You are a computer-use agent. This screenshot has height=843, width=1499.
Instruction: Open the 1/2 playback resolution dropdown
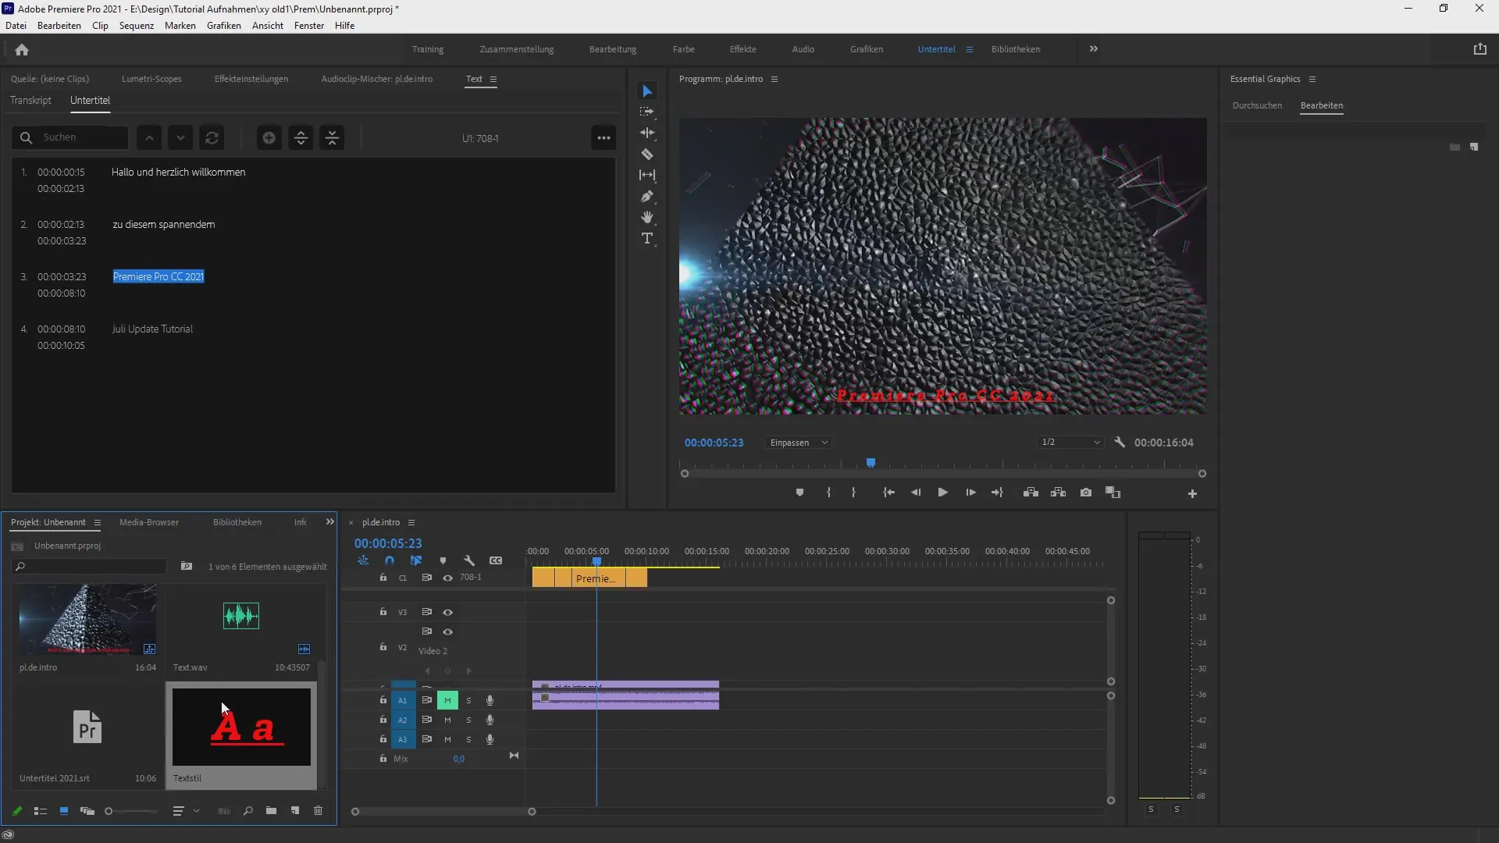tap(1070, 443)
